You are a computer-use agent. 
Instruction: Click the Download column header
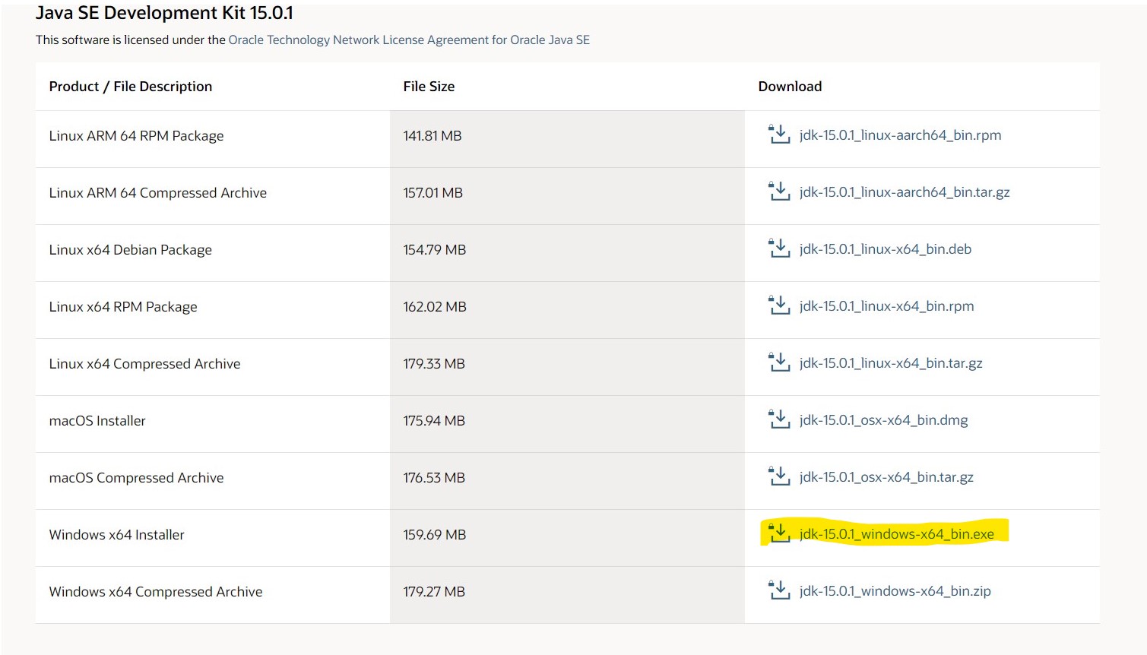click(x=790, y=87)
